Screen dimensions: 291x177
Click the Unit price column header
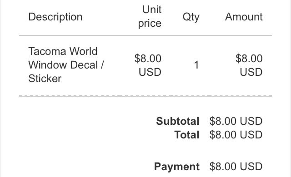click(x=150, y=16)
